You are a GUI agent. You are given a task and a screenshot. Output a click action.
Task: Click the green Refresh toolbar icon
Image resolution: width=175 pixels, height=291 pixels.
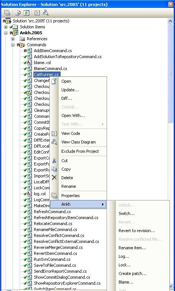(x=26, y=13)
